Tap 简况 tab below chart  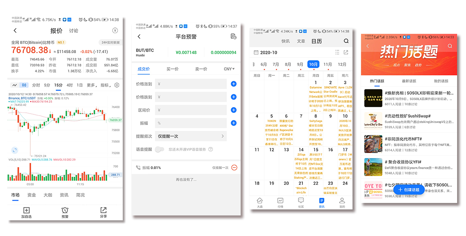pyautogui.click(x=80, y=195)
